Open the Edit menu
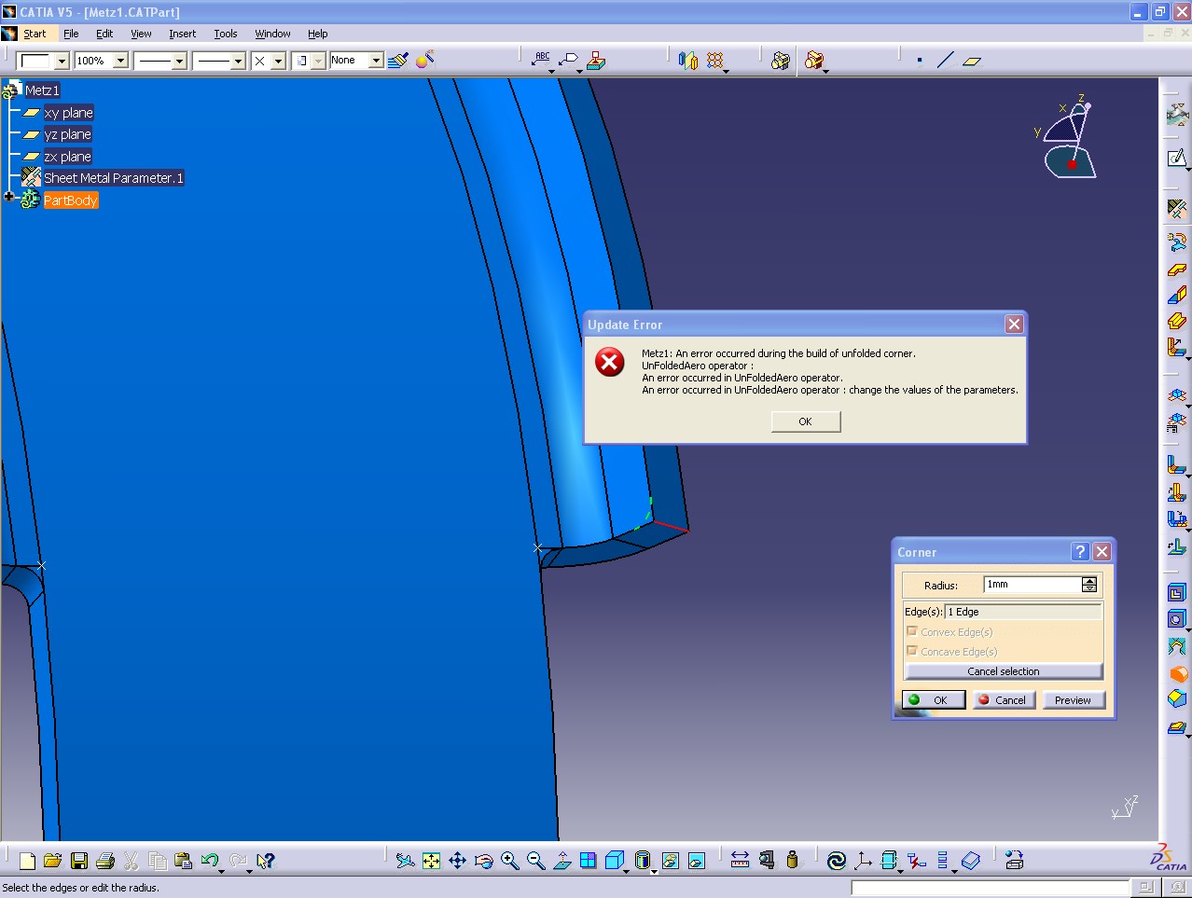 coord(104,34)
